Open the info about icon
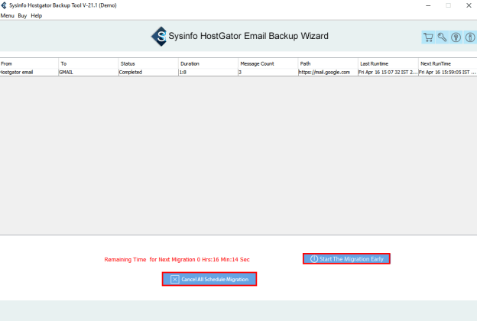Image resolution: width=477 pixels, height=321 pixels. point(470,37)
